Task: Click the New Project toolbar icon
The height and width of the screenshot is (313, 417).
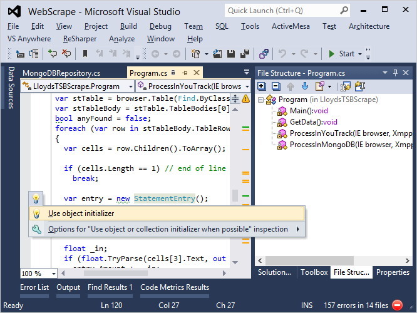Action: click(x=196, y=54)
